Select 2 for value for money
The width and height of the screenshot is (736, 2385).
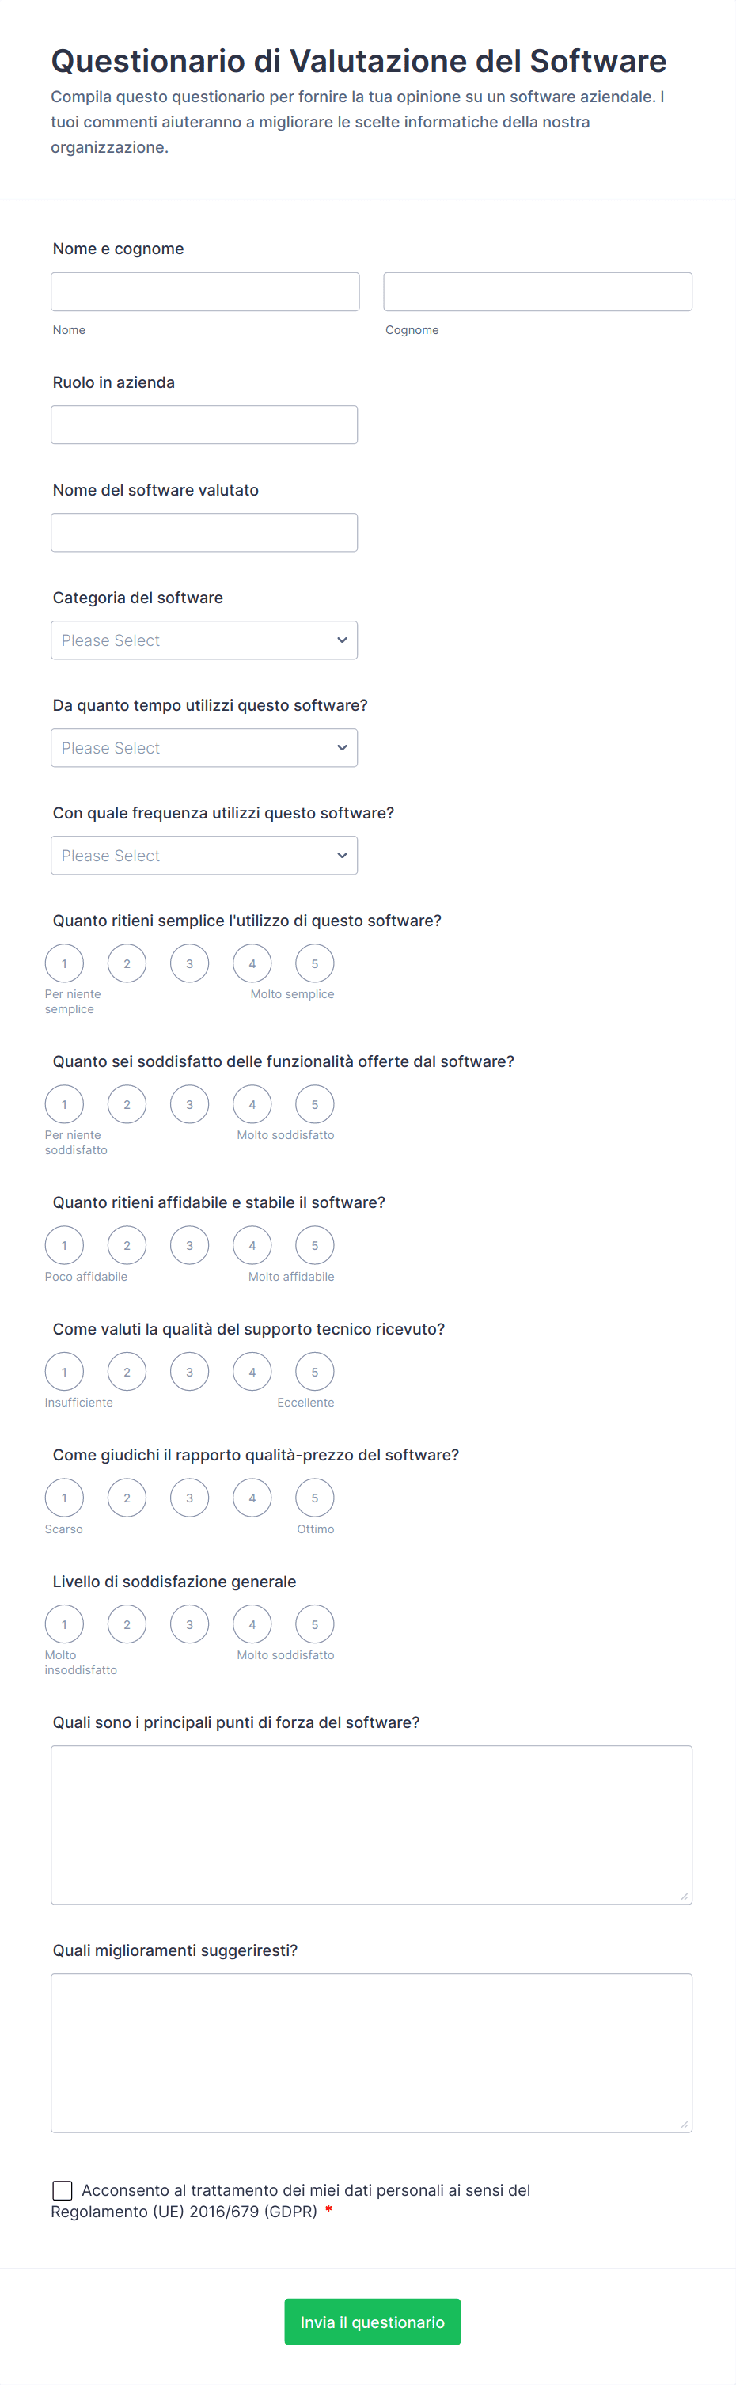coord(127,1498)
